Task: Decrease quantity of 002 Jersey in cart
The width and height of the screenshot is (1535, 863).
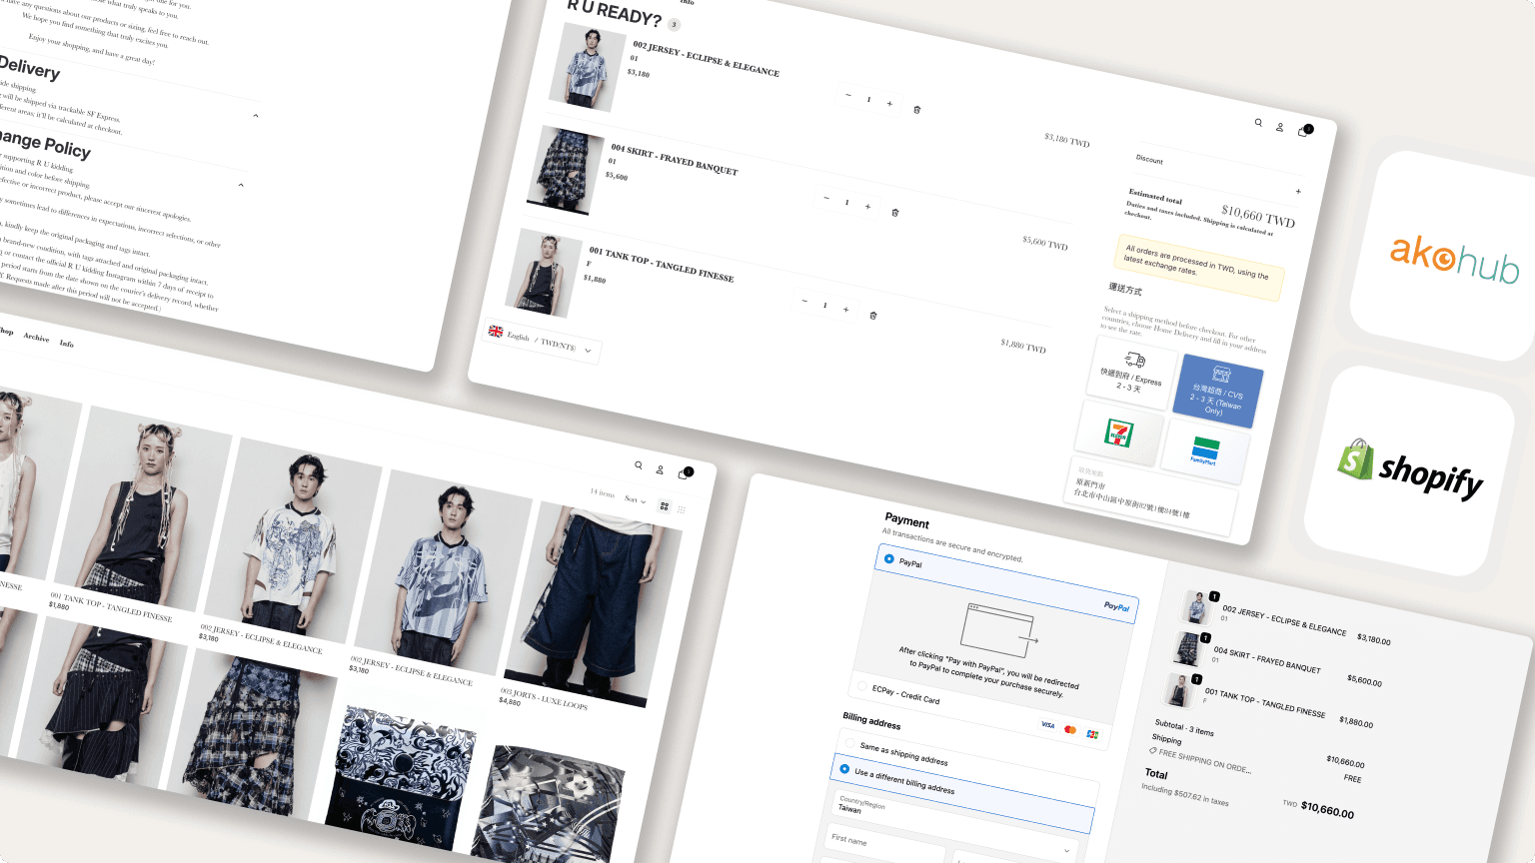Action: click(847, 96)
